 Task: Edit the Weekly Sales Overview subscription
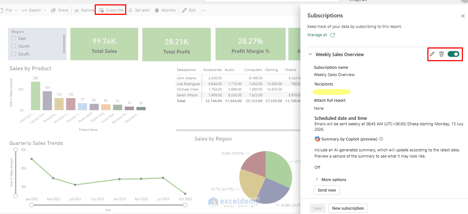(432, 54)
